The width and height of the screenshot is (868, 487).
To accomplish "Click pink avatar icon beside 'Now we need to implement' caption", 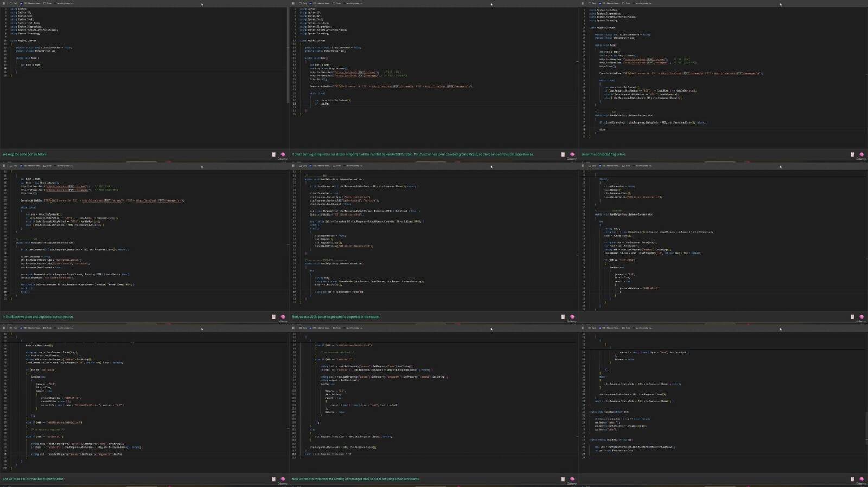I will pyautogui.click(x=572, y=479).
